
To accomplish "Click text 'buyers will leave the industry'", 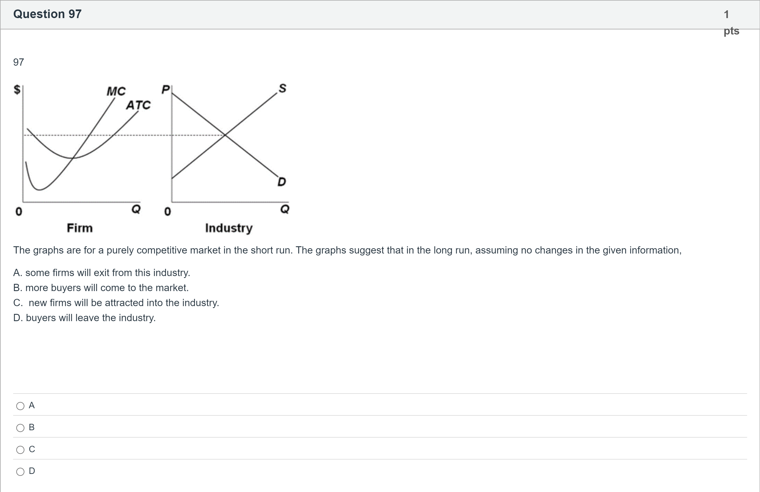I will coord(90,318).
